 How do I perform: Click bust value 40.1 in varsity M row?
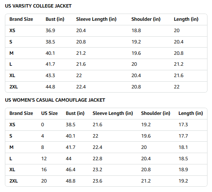pyautogui.click(x=50, y=53)
